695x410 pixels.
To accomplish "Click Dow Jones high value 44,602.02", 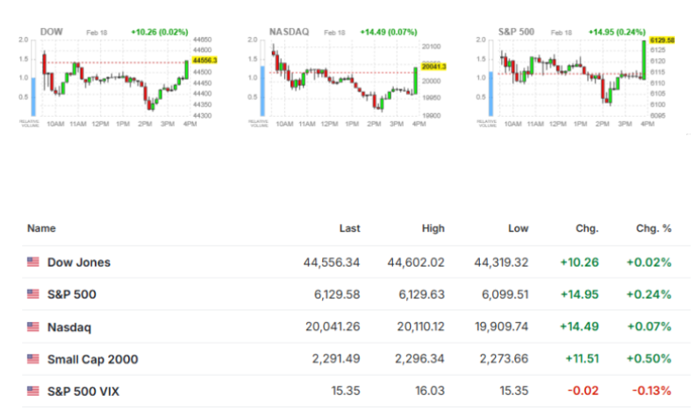I will (416, 263).
